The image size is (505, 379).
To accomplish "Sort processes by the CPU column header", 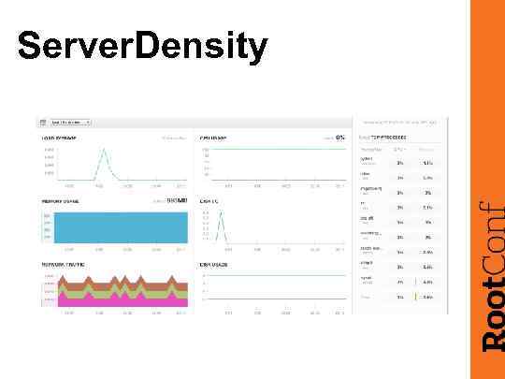I will 399,150.
